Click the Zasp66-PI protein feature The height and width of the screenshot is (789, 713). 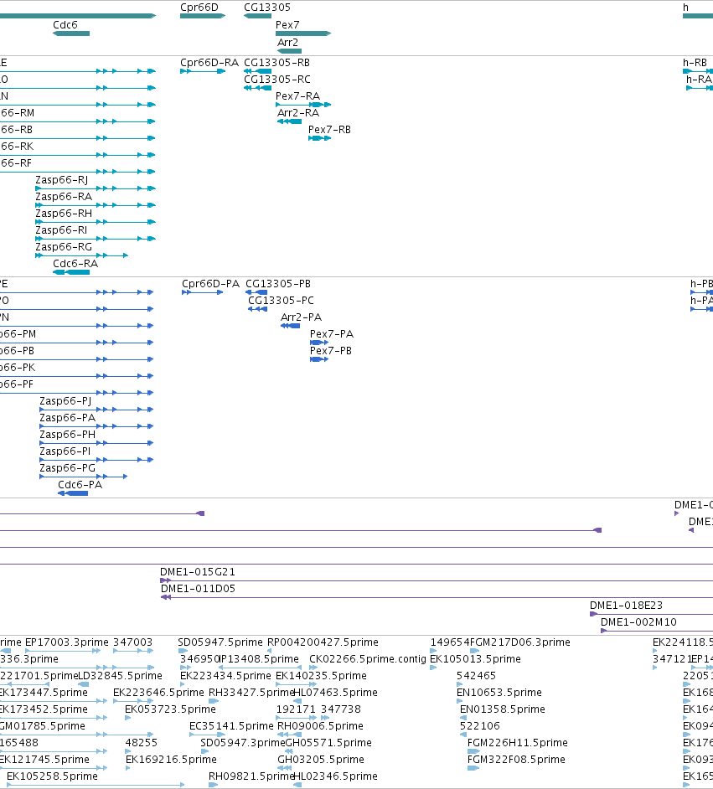[96, 460]
